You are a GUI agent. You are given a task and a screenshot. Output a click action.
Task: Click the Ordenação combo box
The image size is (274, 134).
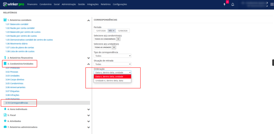[113, 72]
